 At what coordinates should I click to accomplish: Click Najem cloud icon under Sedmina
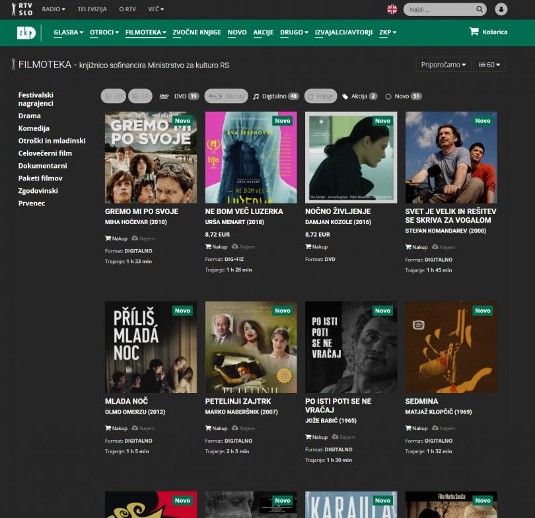[x=435, y=427]
